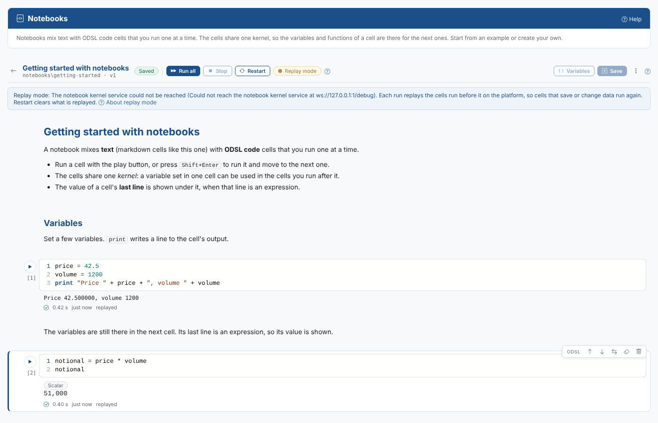Image resolution: width=658 pixels, height=423 pixels.
Task: Open the help icon next to Replay mode
Action: [328, 71]
